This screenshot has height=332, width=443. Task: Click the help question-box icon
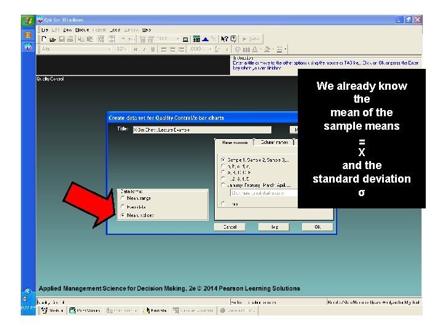(233, 39)
